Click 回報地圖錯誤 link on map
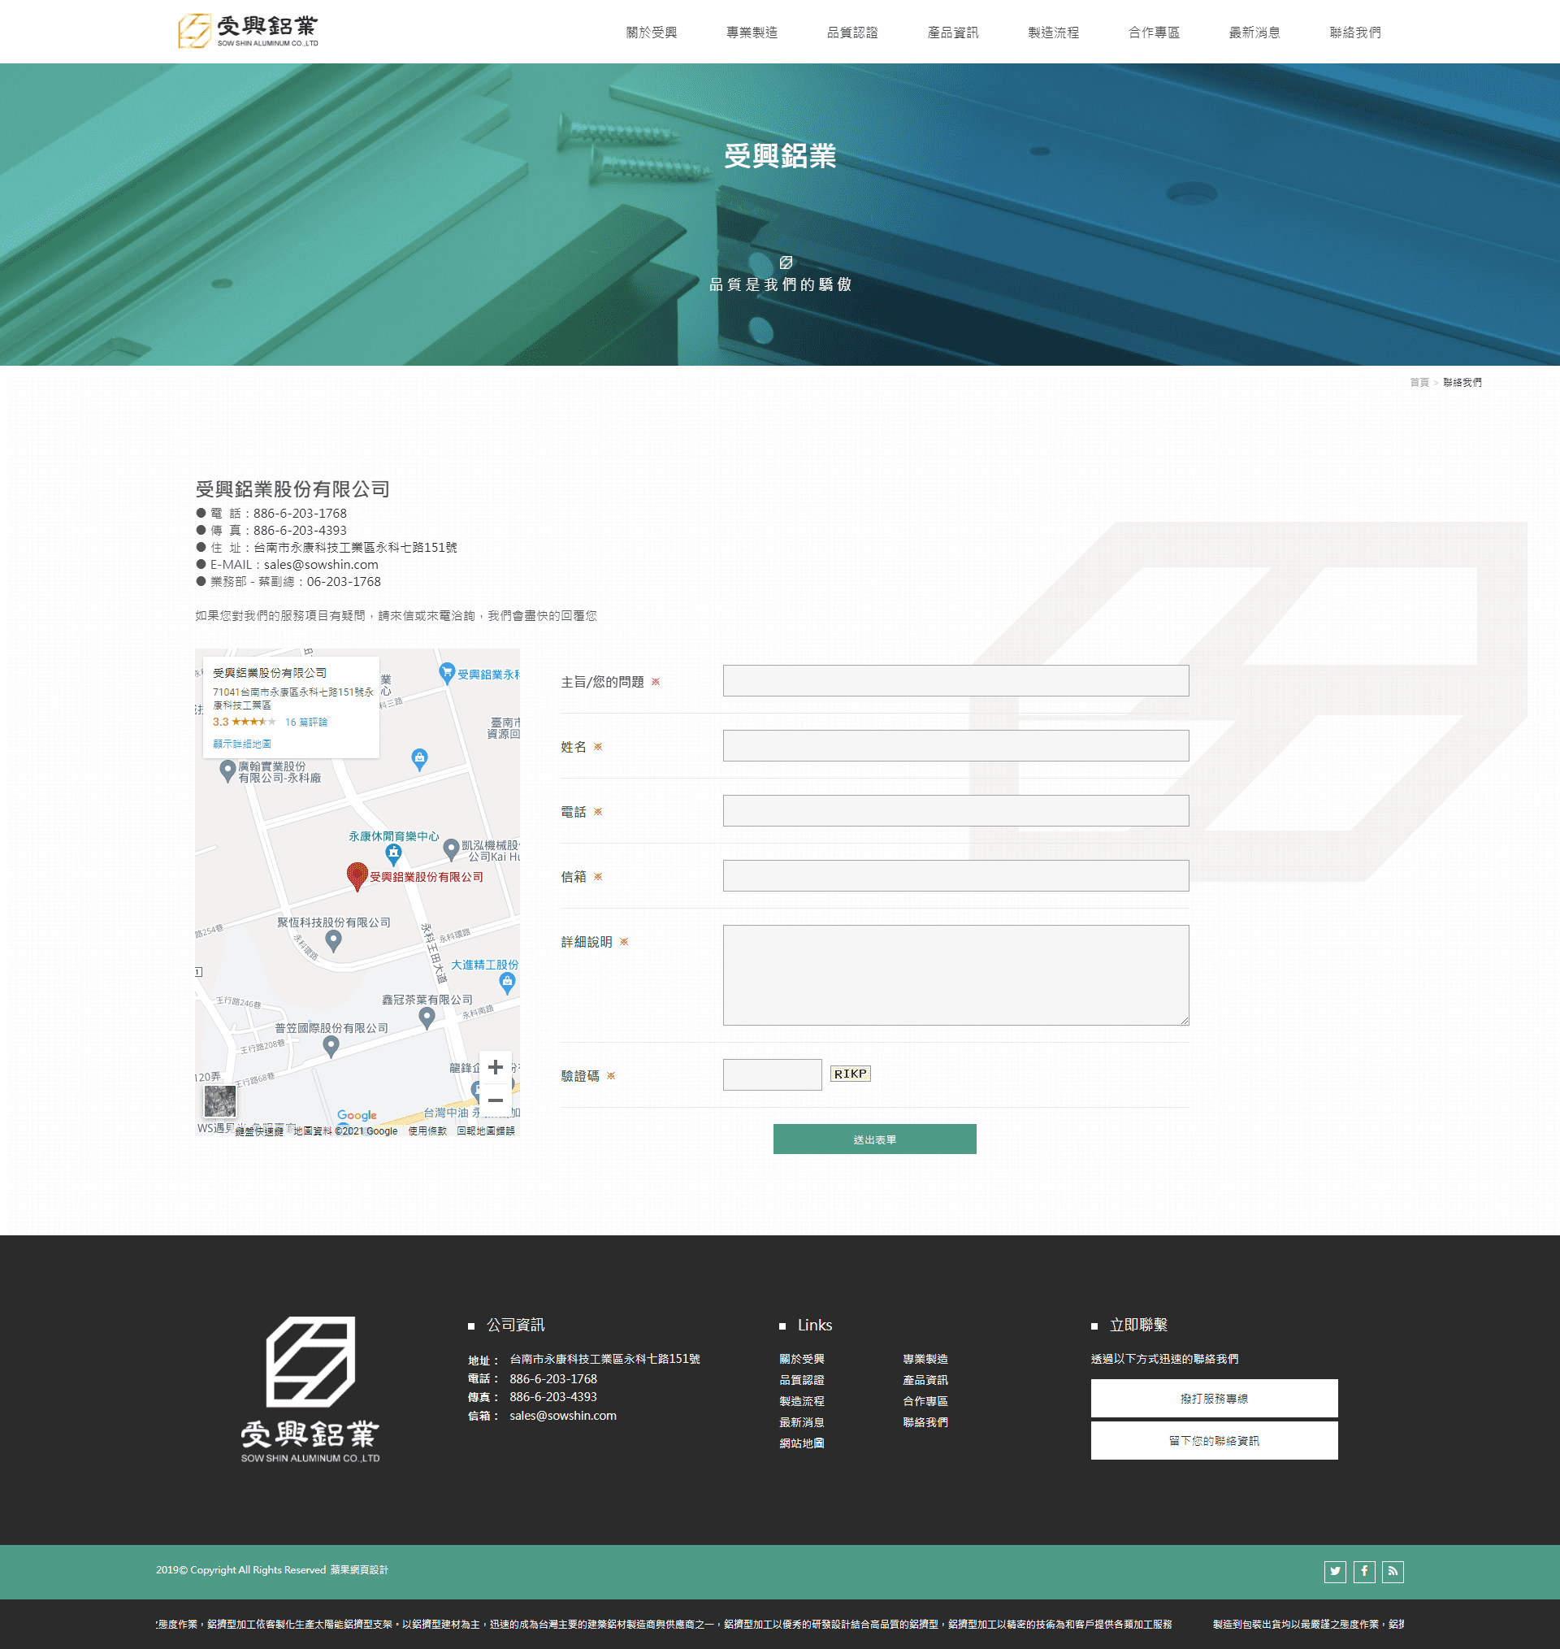 486,1131
